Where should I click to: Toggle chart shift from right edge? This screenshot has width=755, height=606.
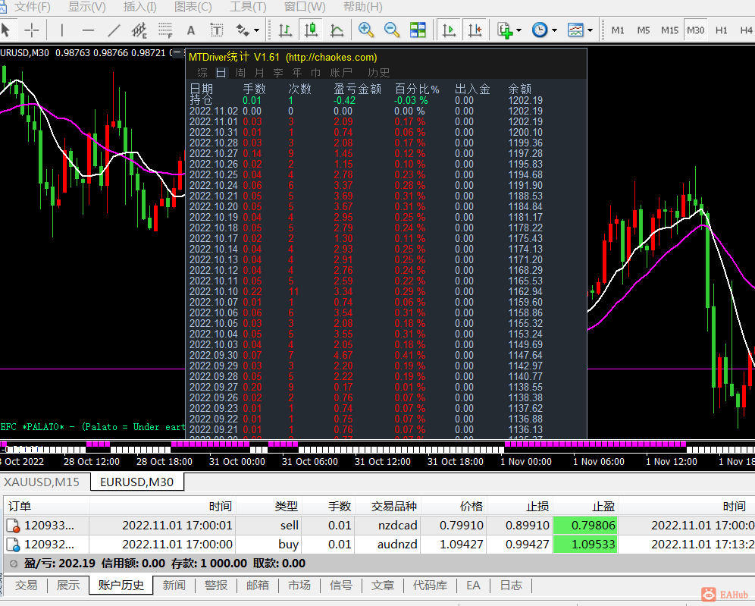[x=475, y=30]
